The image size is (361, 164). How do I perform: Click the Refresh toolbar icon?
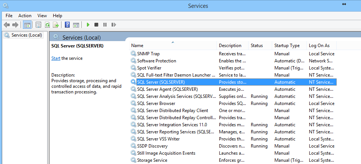[47, 25]
